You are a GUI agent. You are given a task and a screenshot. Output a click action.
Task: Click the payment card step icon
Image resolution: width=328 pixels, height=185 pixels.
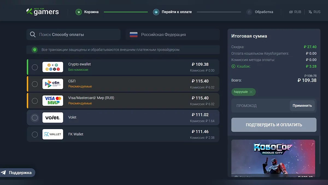coord(156,12)
